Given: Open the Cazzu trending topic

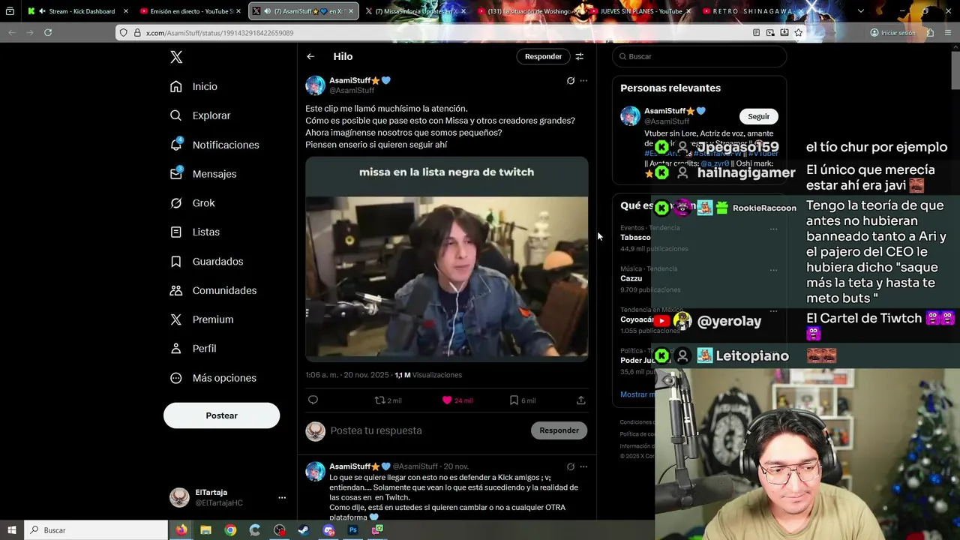Looking at the screenshot, I should (631, 278).
